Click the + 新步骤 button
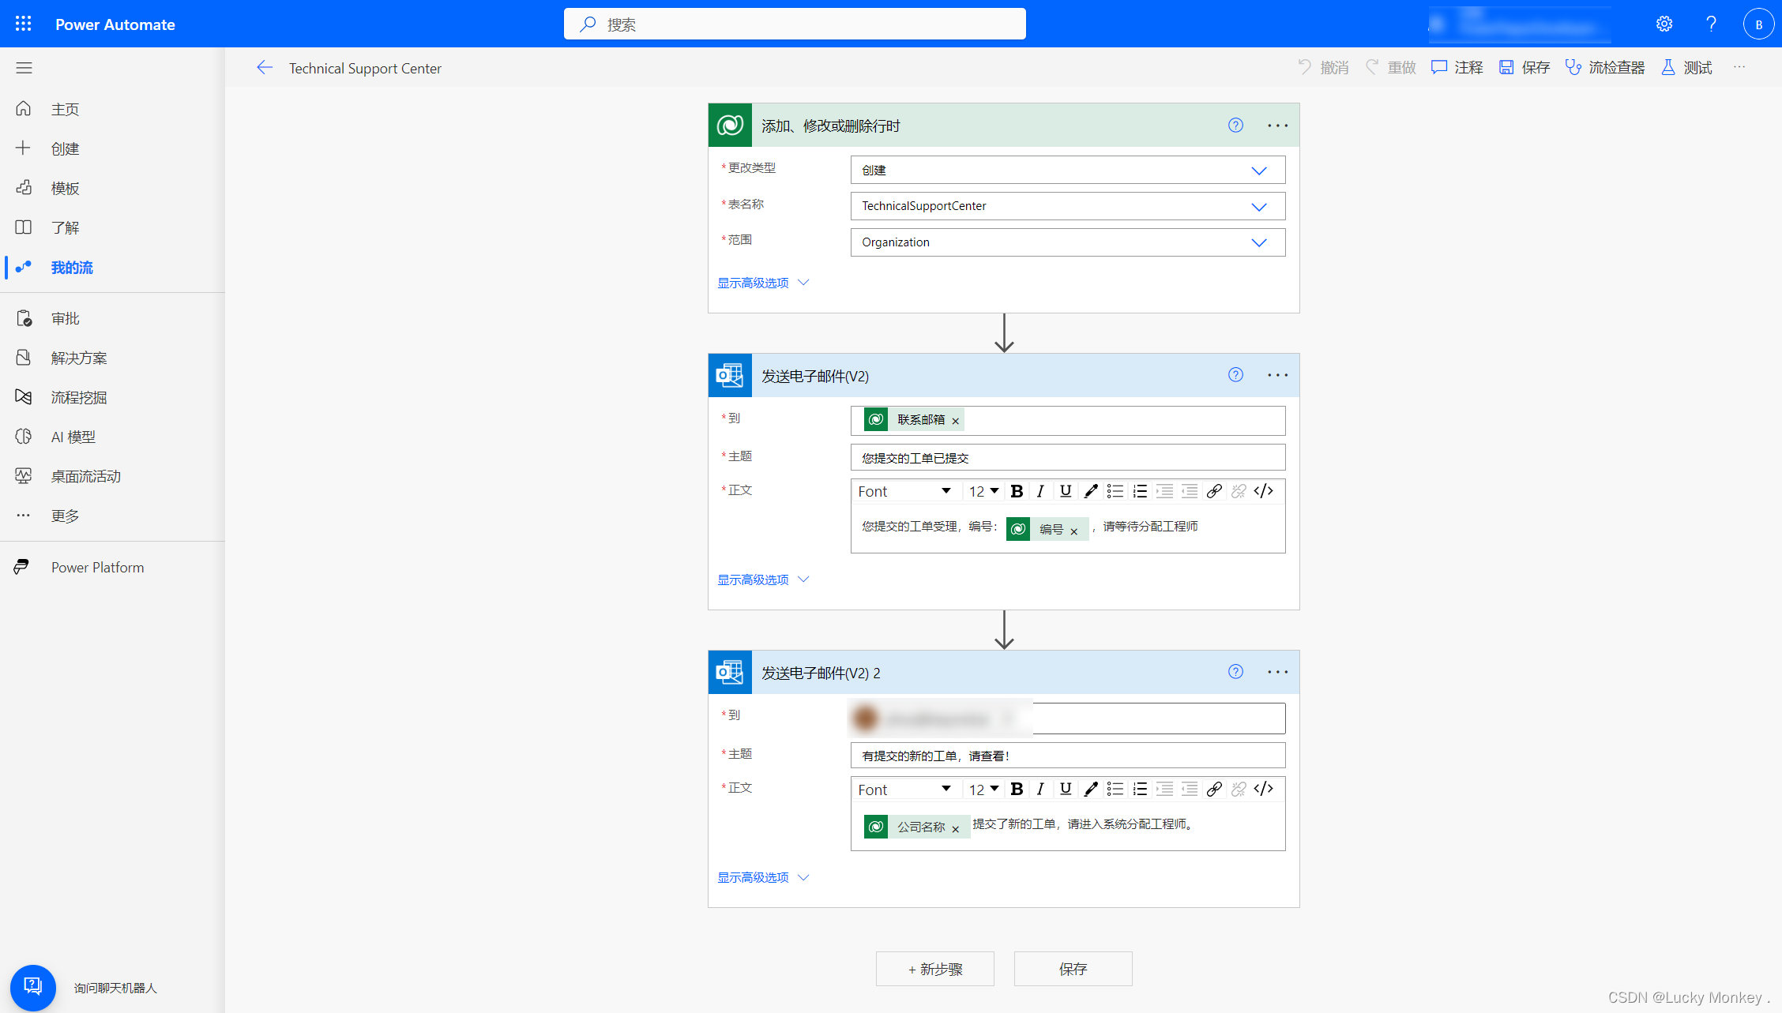 pyautogui.click(x=934, y=969)
